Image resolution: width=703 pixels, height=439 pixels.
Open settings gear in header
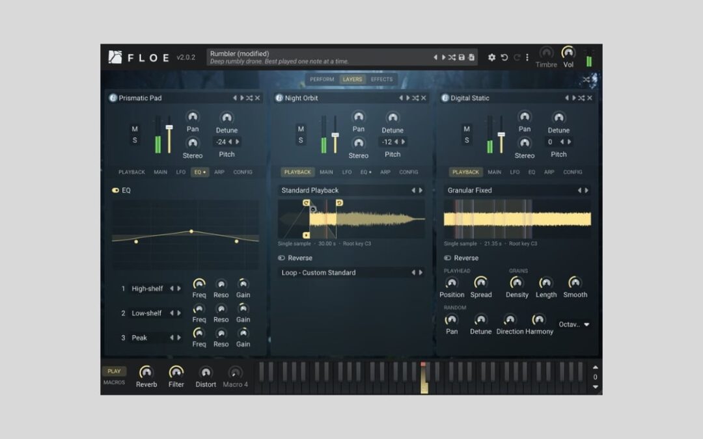492,57
